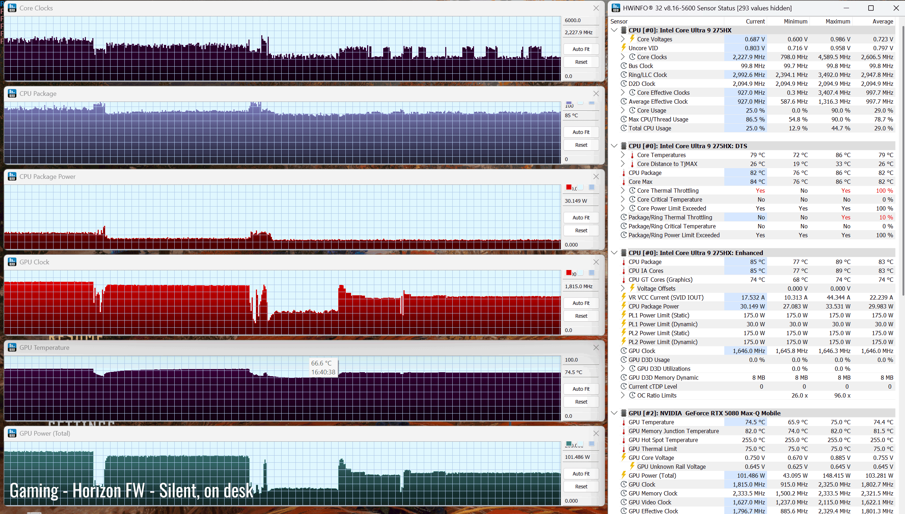Select the Max CPU/Thread Usage row label
Screen dimensions: 905x514
pos(658,119)
